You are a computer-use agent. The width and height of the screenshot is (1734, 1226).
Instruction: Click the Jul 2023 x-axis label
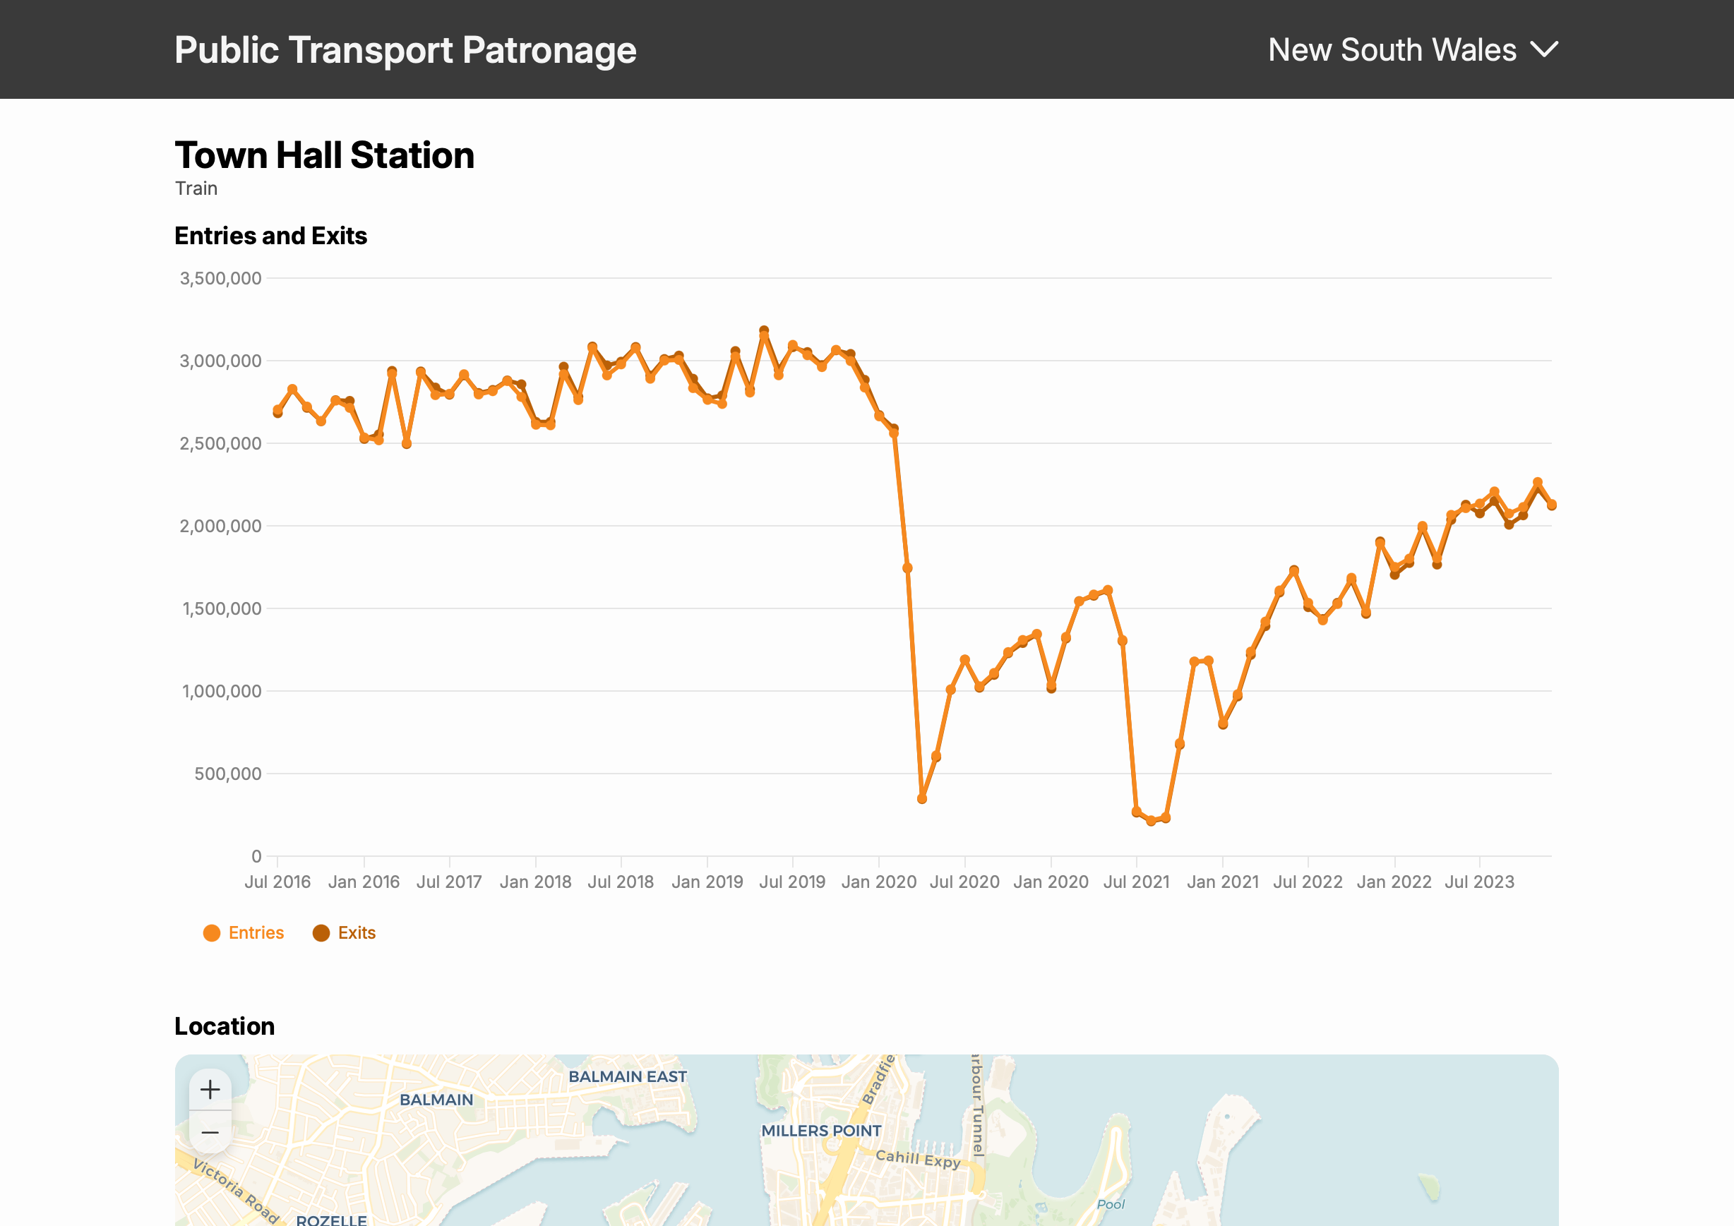coord(1478,882)
